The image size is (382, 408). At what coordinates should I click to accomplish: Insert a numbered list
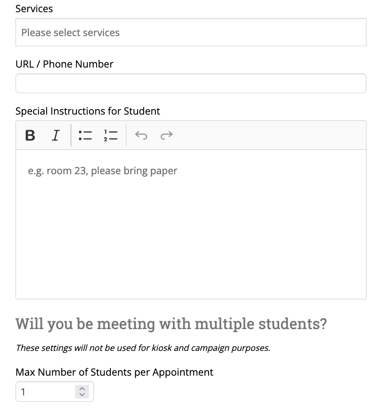coord(110,135)
